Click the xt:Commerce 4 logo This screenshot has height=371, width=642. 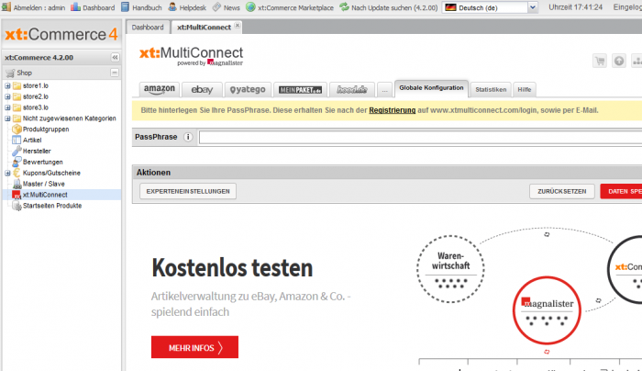point(61,34)
